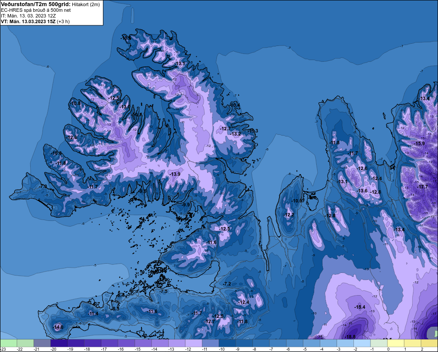
Task: Click the -15.4 temperature label
Action: click(x=360, y=307)
